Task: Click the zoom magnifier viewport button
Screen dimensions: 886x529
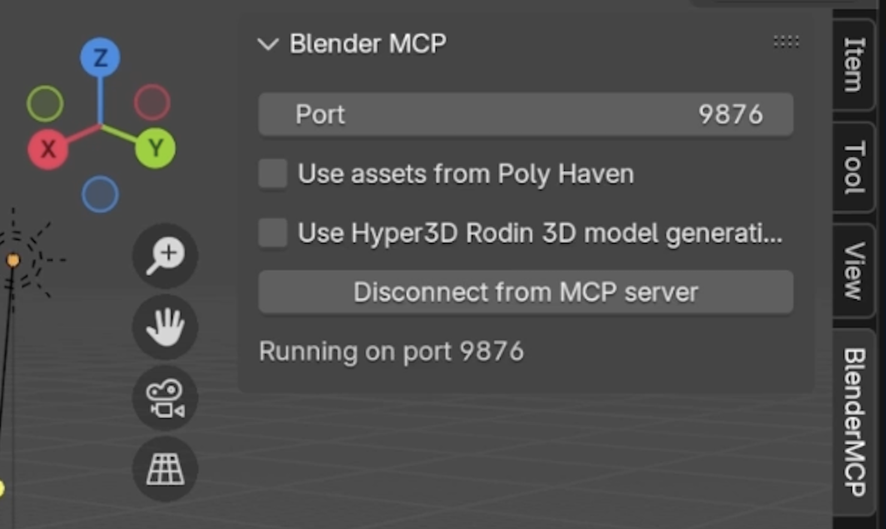Action: (x=165, y=256)
